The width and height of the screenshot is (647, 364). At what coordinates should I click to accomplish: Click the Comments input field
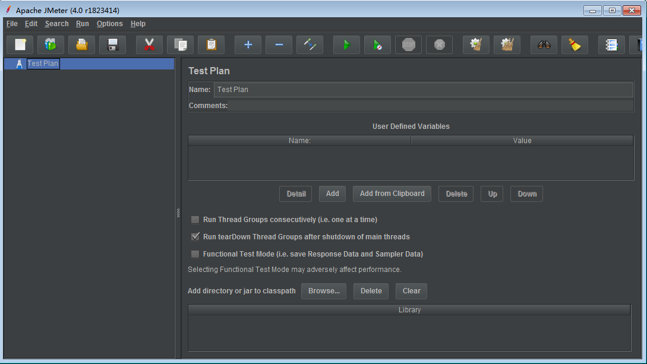click(431, 106)
